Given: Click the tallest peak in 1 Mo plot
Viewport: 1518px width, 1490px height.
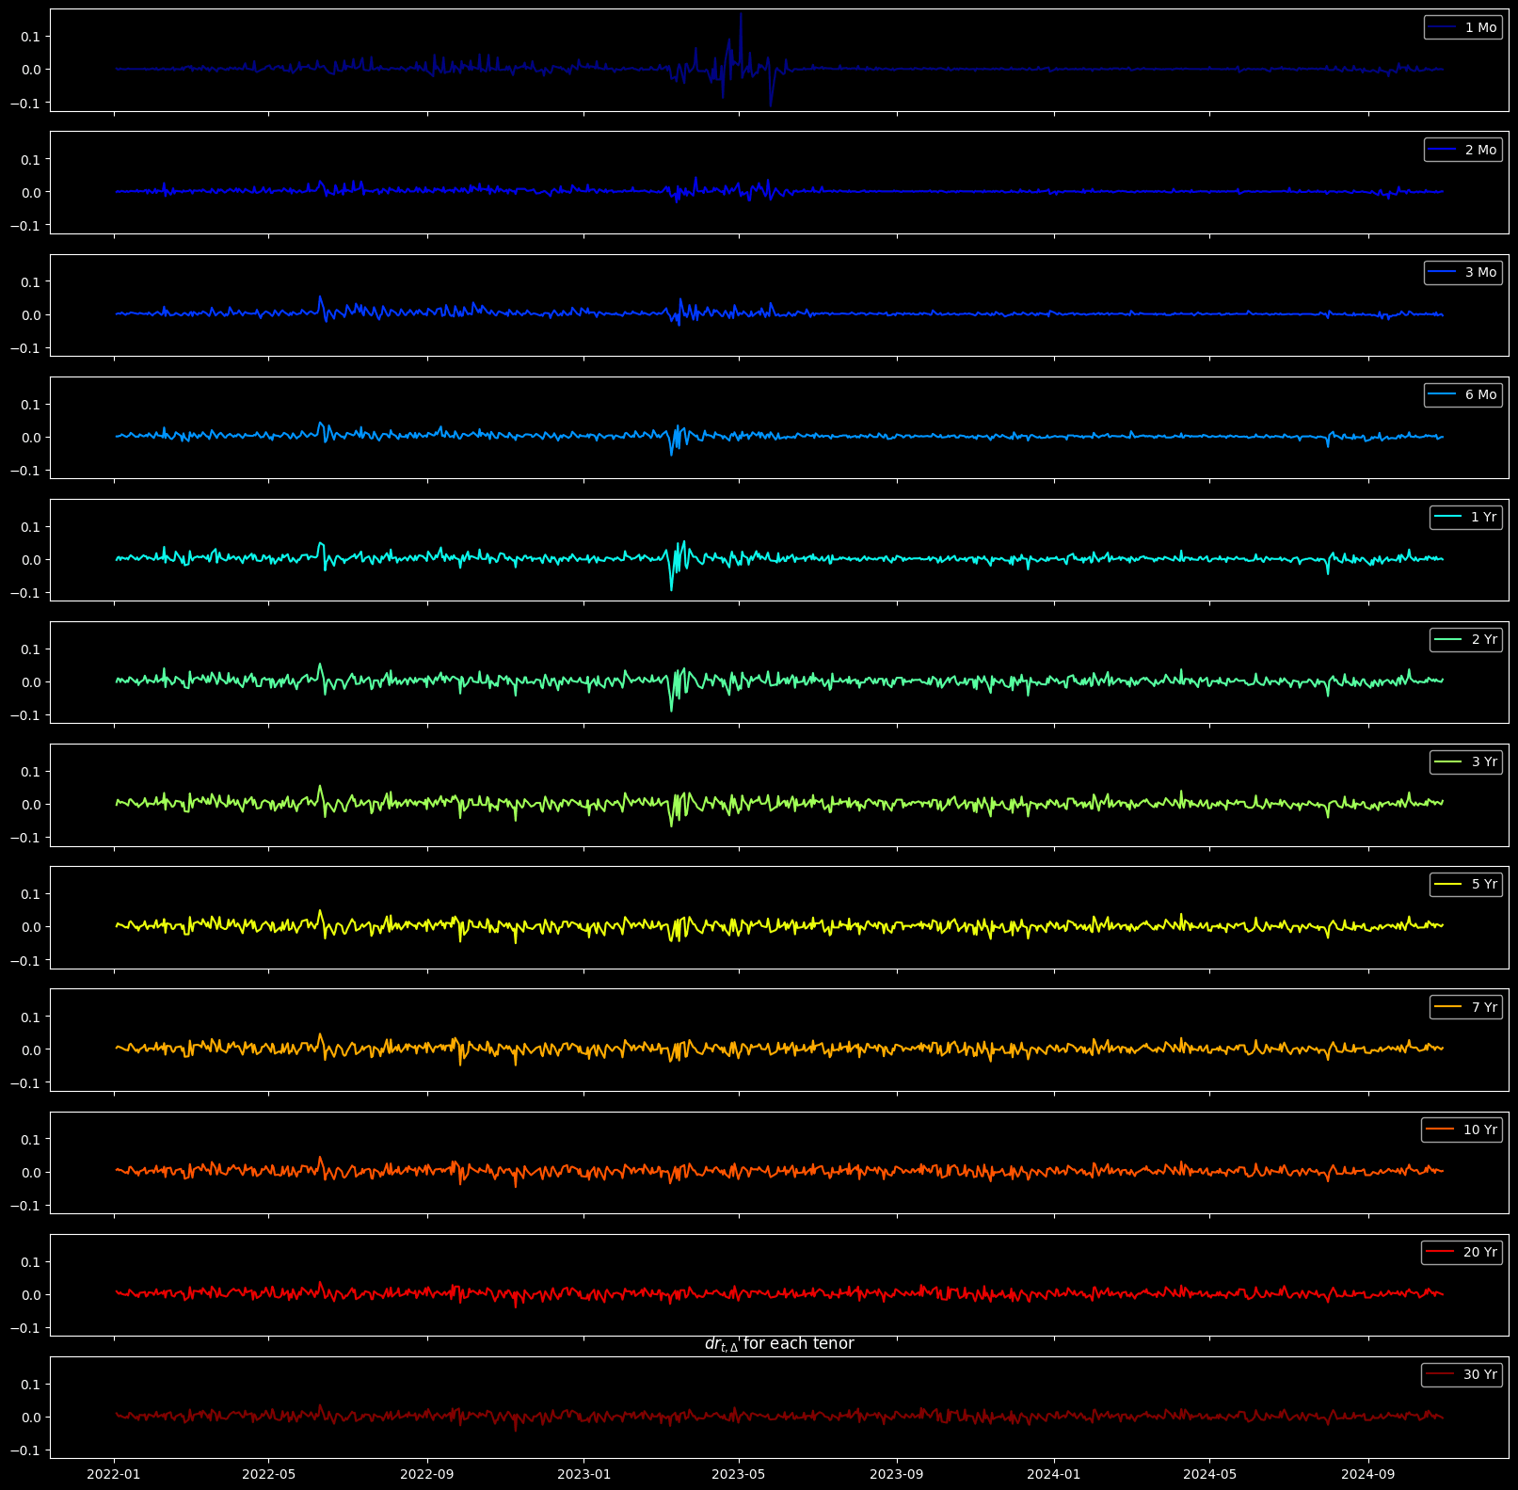Looking at the screenshot, I should pyautogui.click(x=741, y=15).
